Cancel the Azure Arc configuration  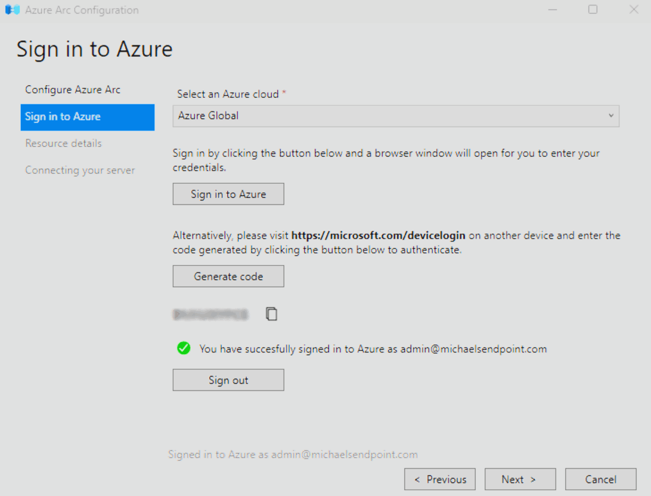click(601, 479)
